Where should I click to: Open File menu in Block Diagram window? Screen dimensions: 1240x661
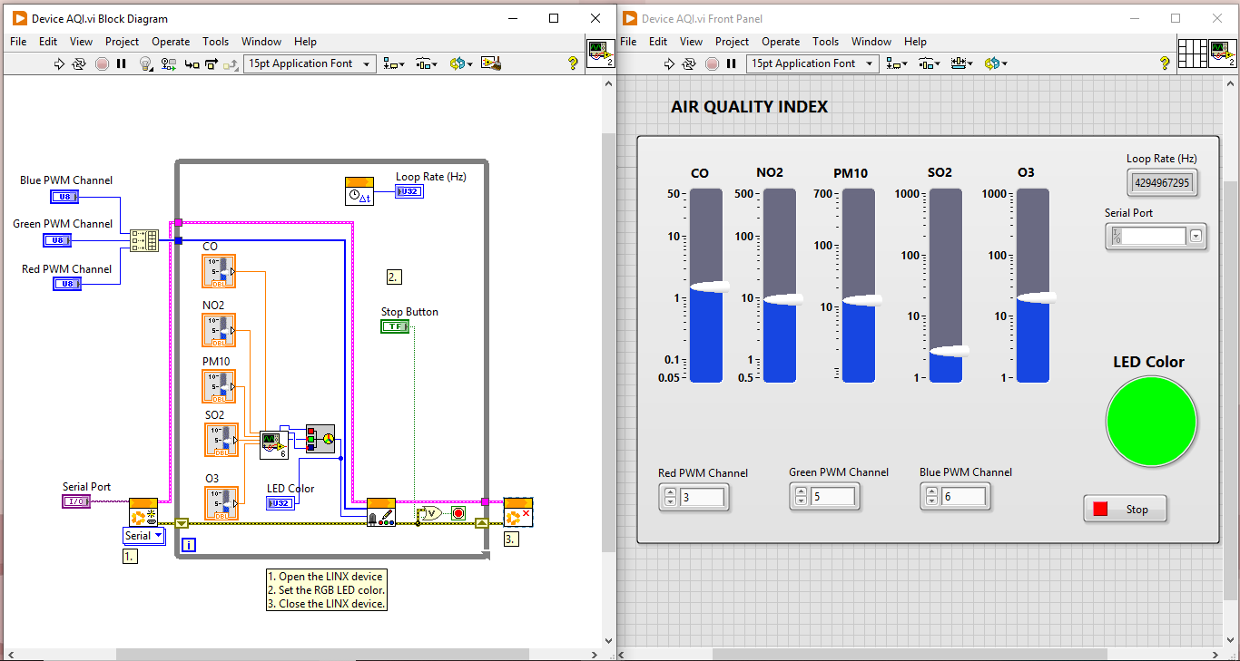click(18, 42)
